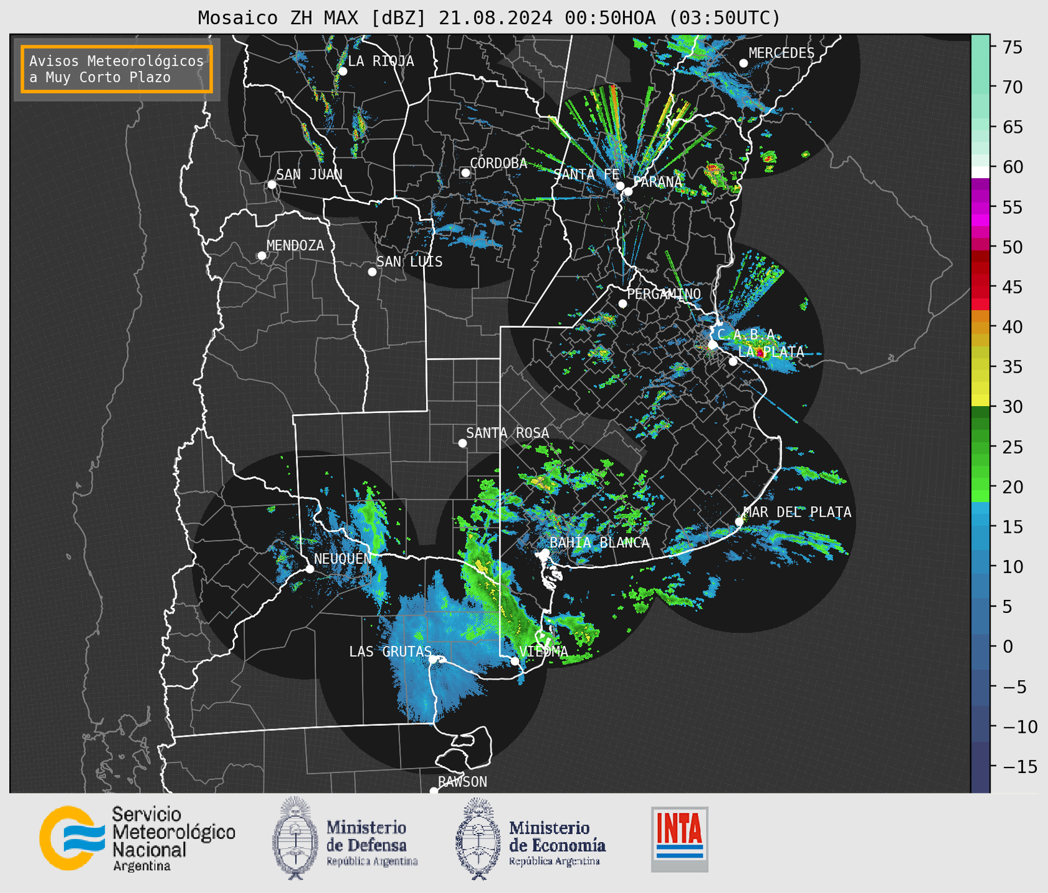Click the MAR DEL PLATA marker dot
This screenshot has height=893, width=1048.
click(x=739, y=522)
